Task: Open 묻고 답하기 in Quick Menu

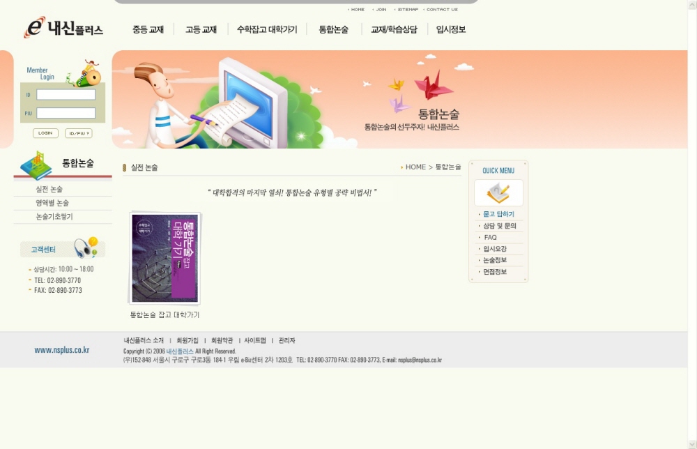Action: pyautogui.click(x=498, y=214)
